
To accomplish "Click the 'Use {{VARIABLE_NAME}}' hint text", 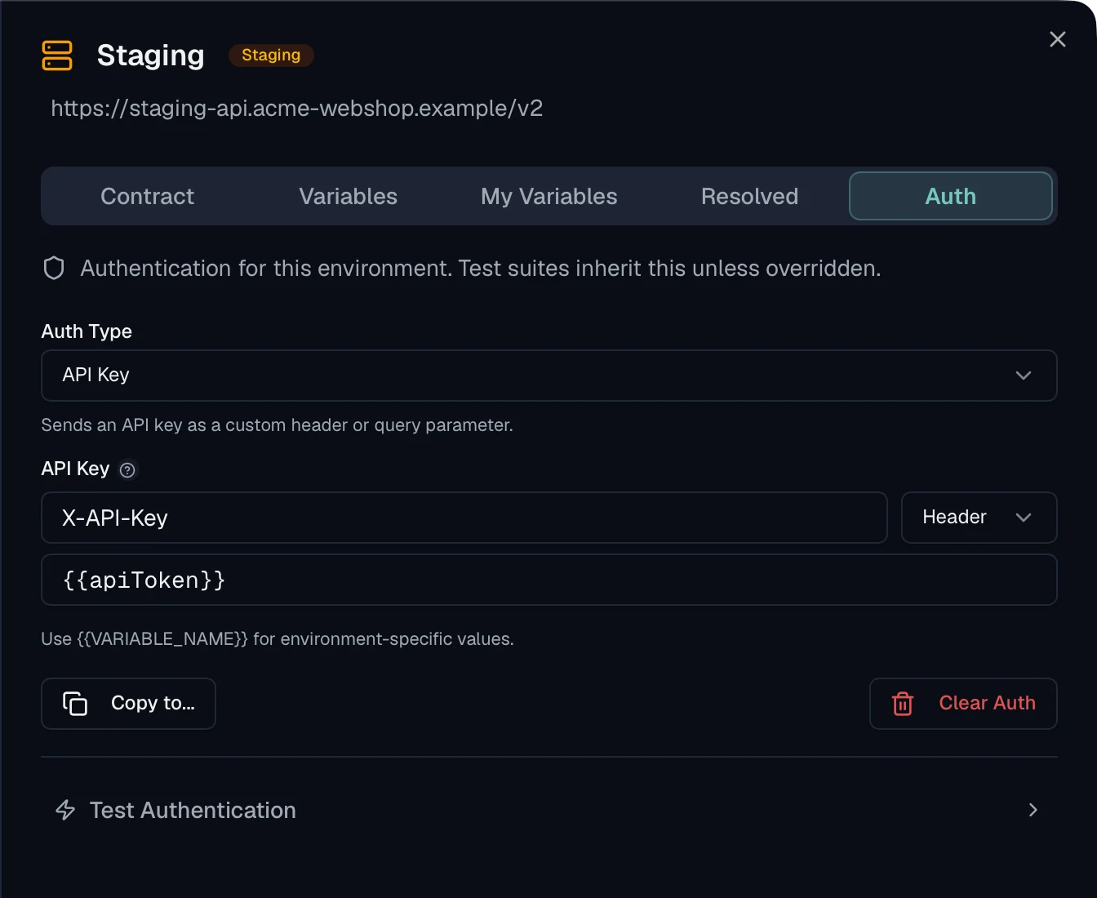I will pos(278,639).
